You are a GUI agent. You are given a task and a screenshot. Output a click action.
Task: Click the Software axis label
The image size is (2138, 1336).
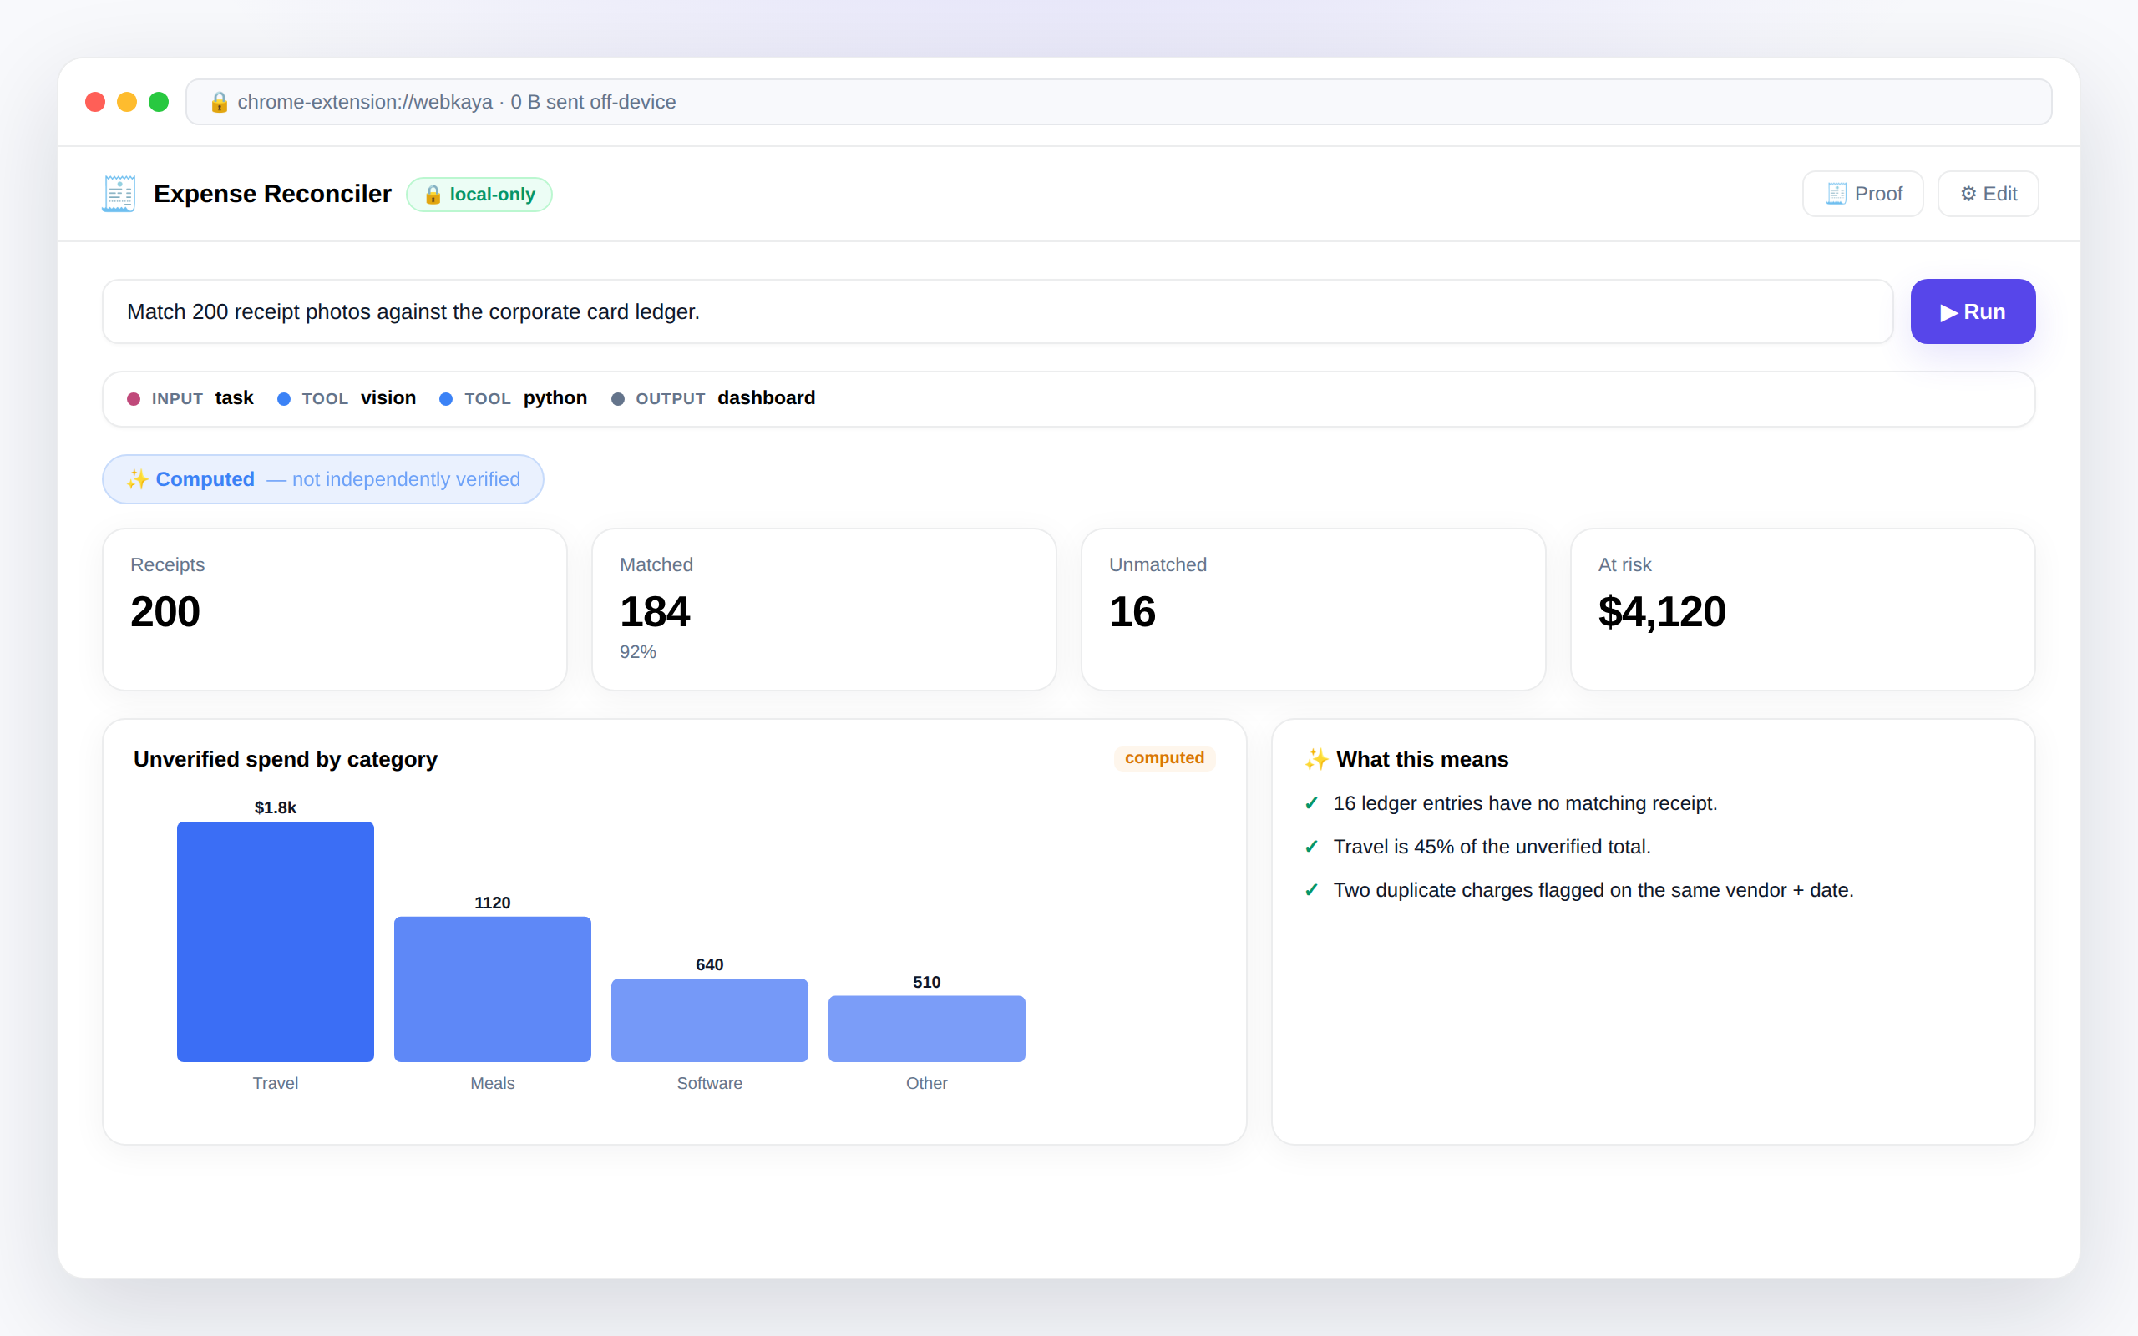pyautogui.click(x=709, y=1083)
